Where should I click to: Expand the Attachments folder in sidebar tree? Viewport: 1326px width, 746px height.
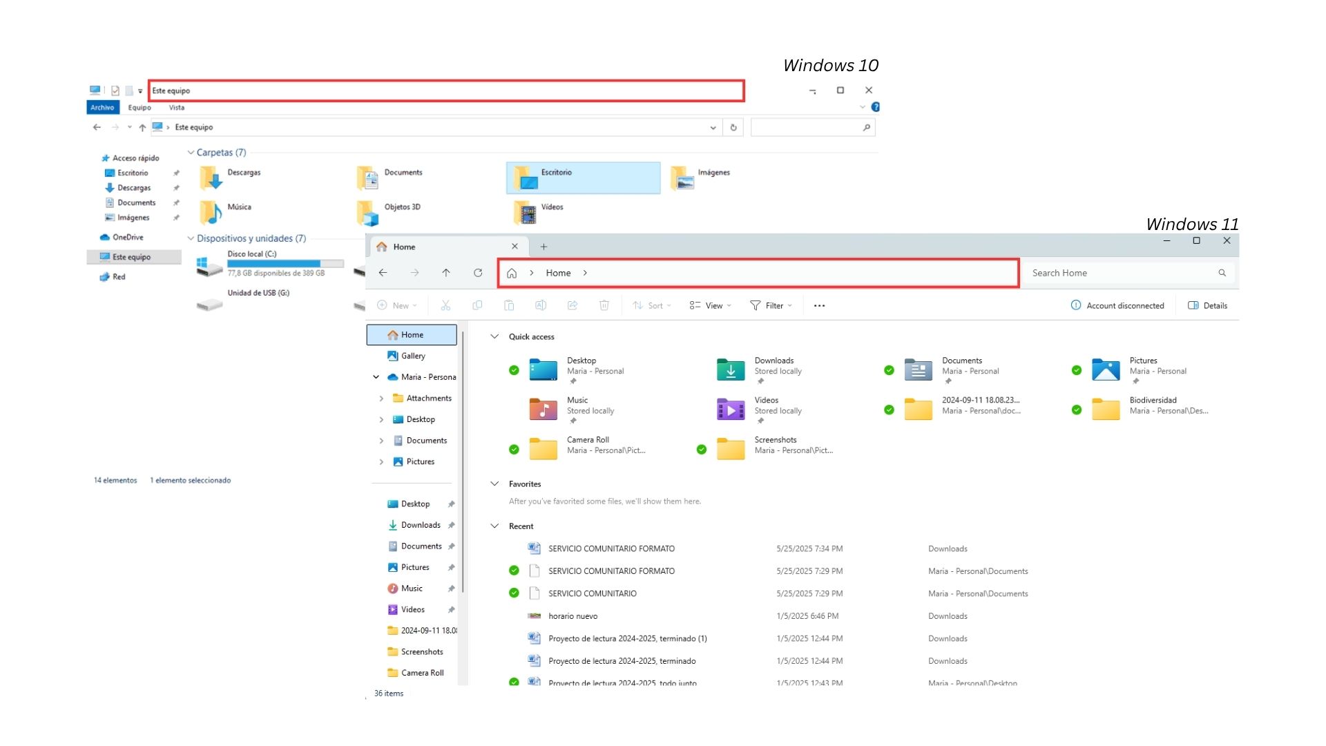coord(381,399)
